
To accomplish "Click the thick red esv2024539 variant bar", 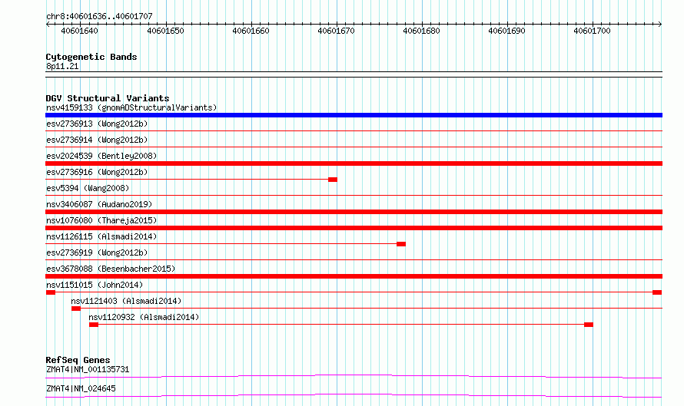I will click(354, 163).
